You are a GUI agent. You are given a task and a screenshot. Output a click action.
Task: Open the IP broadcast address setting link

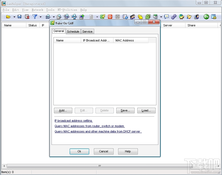pos(73,121)
